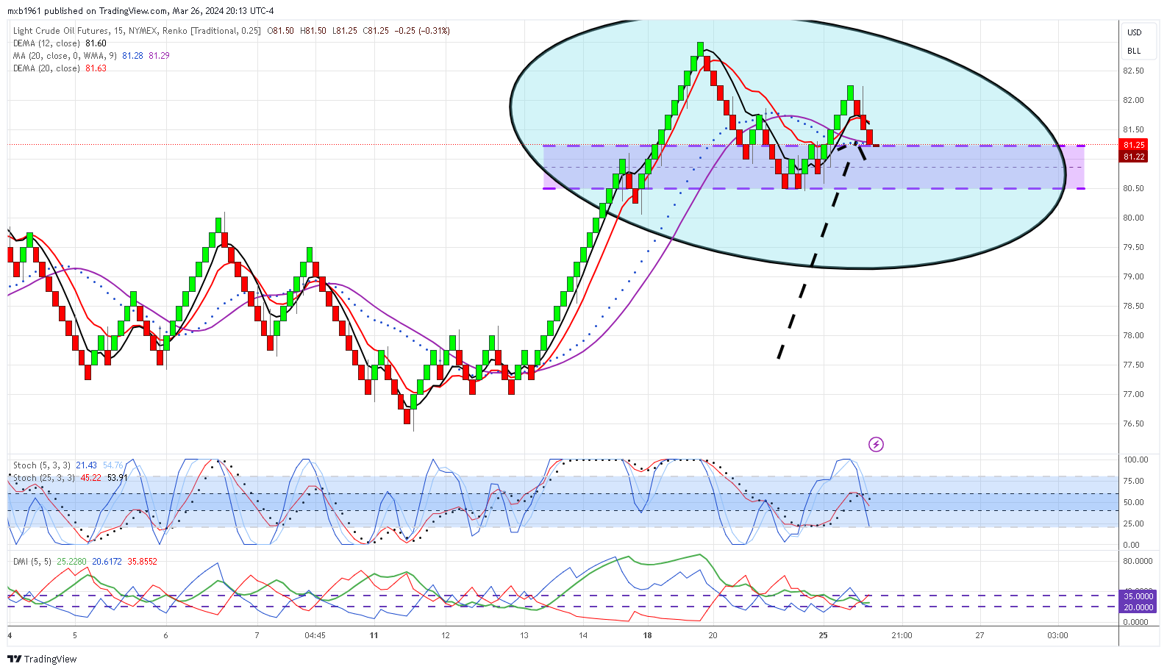The image size is (1167, 672).
Task: Click the Stoch value 21.43
Action: (x=86, y=465)
